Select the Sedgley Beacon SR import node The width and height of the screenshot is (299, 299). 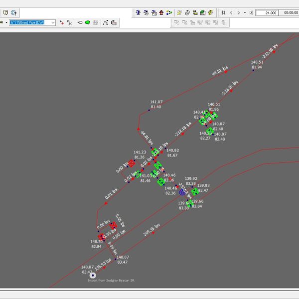coord(93,275)
